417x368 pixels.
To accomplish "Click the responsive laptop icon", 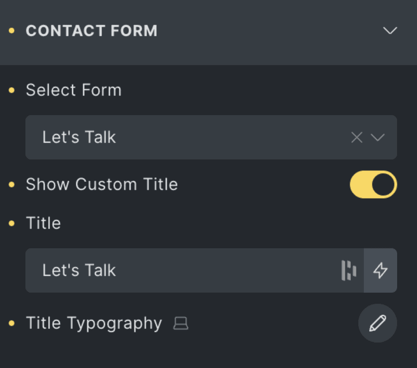I will [181, 324].
